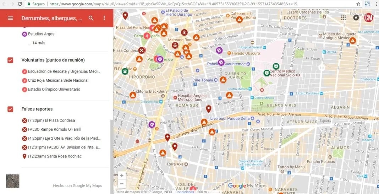This screenshot has width=379, height=194.
Task: Select (12:01pm) FALSO. Av. Division del Nte. entry
Action: coord(61,147)
